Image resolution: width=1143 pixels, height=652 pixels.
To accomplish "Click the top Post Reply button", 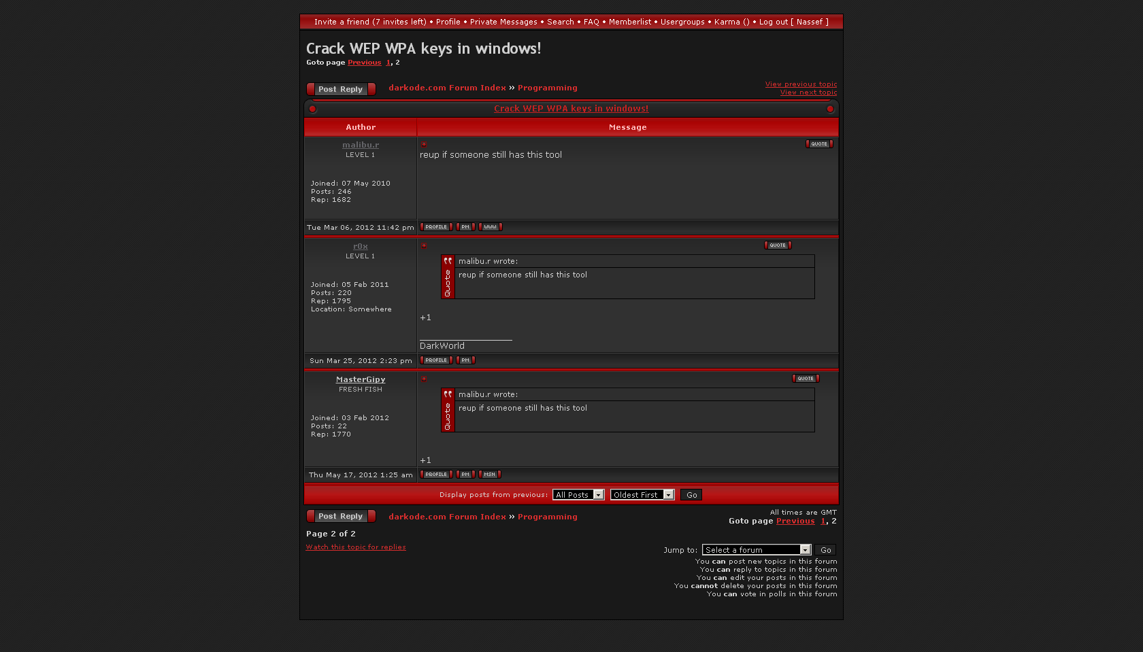I will click(341, 89).
